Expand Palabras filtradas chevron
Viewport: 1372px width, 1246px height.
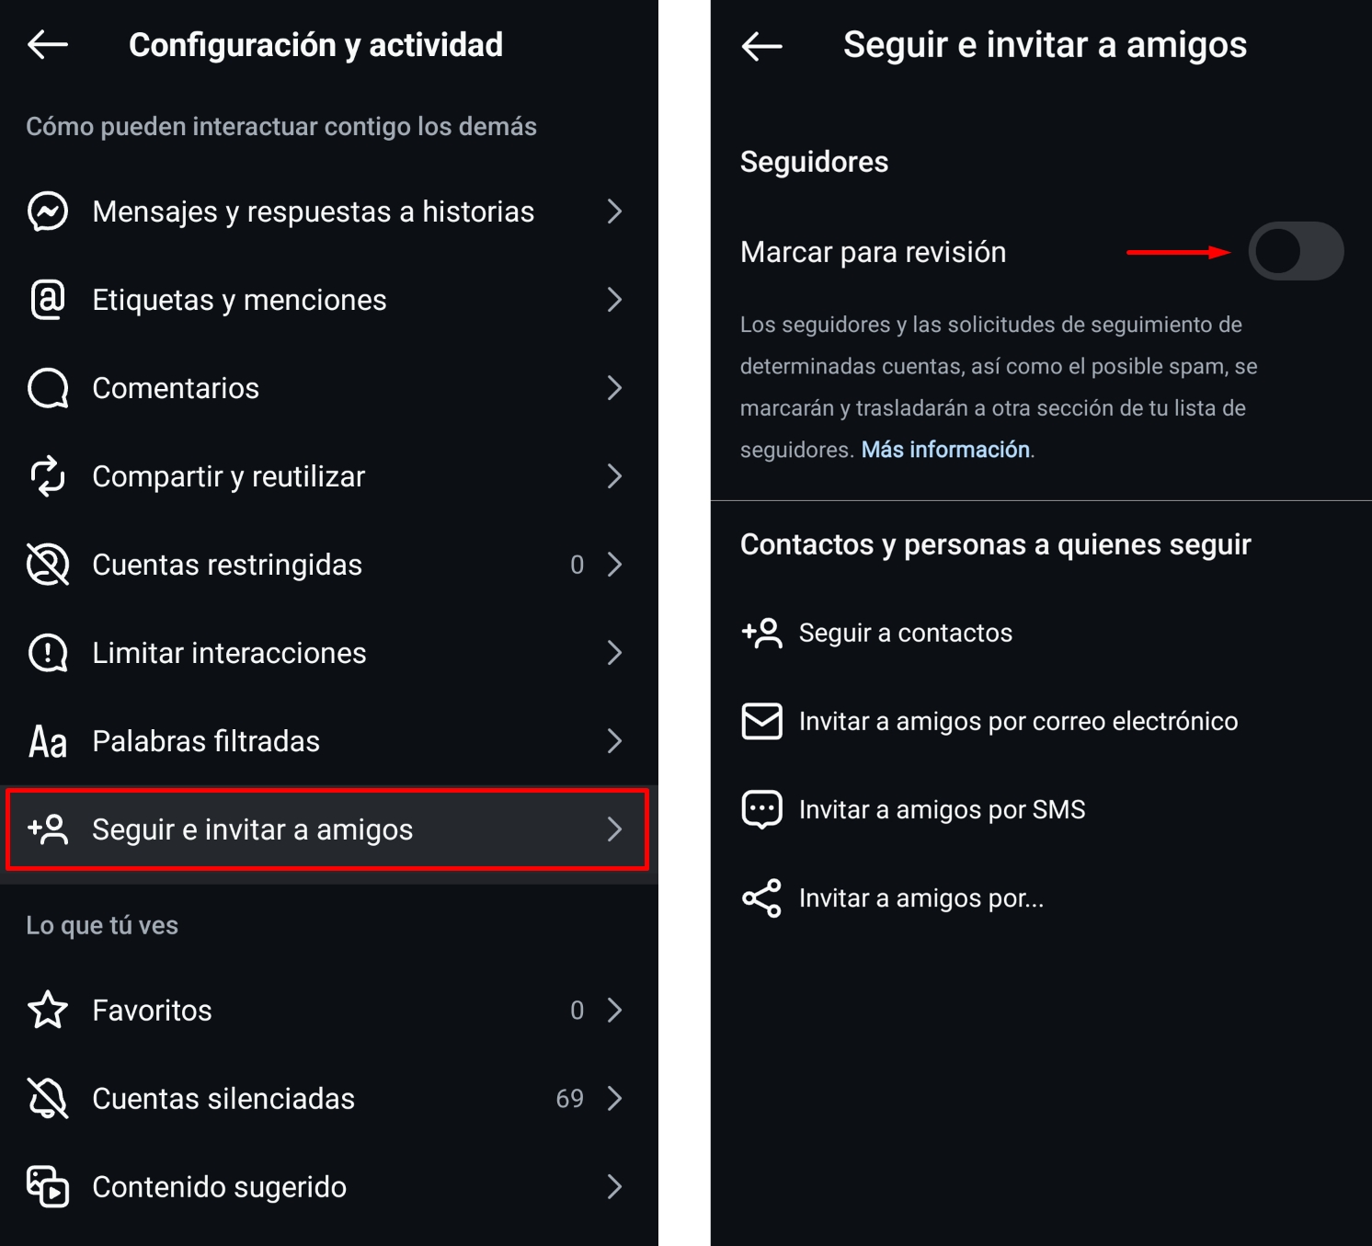[x=615, y=741]
